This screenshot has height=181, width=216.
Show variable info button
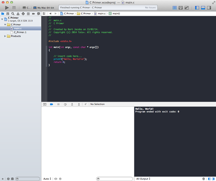(60, 179)
